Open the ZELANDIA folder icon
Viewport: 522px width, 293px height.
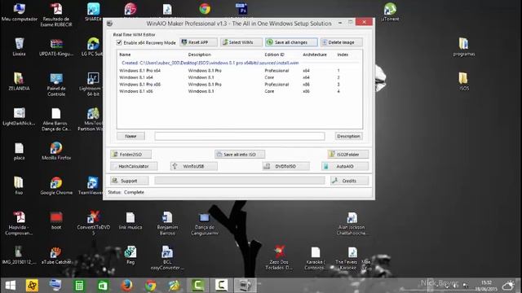tap(19, 81)
